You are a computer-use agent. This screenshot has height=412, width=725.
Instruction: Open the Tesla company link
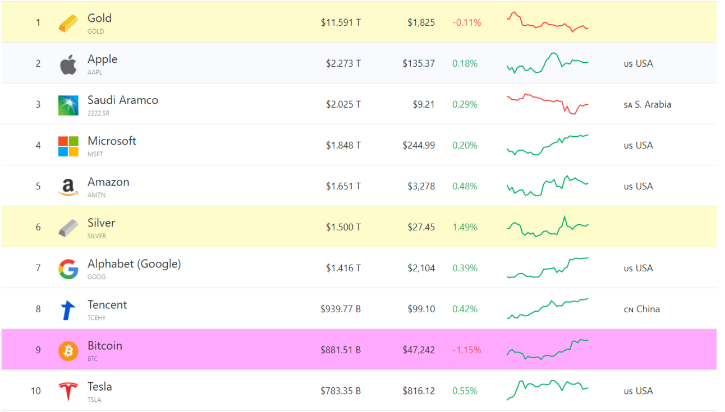click(x=99, y=386)
